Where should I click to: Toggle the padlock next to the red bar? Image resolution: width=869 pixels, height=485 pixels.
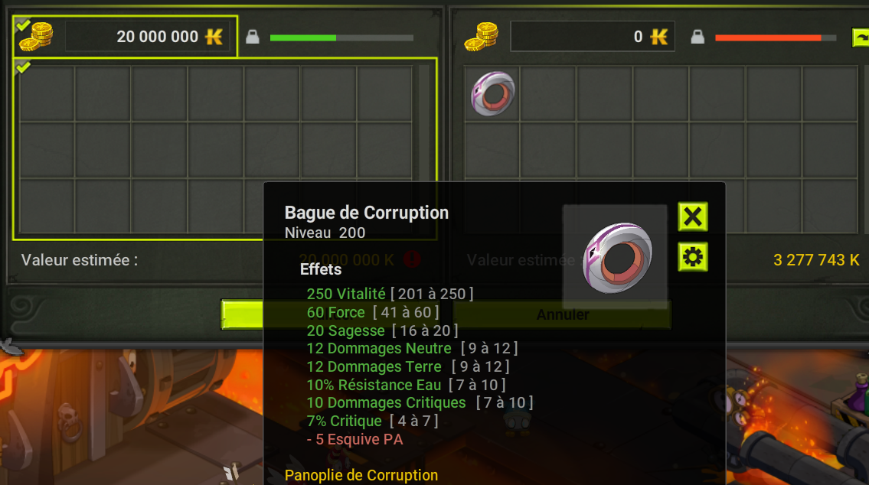coord(697,37)
